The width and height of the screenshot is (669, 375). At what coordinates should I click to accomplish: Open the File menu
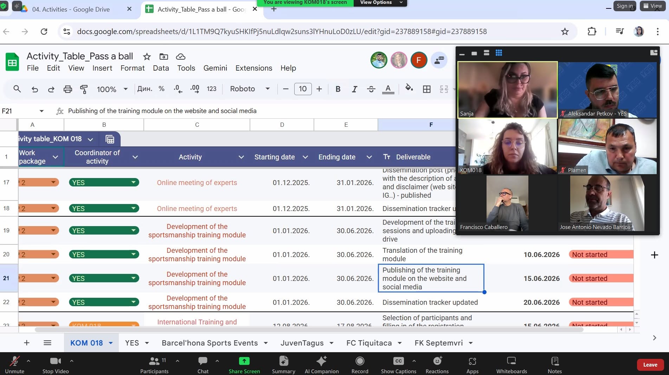(x=33, y=68)
